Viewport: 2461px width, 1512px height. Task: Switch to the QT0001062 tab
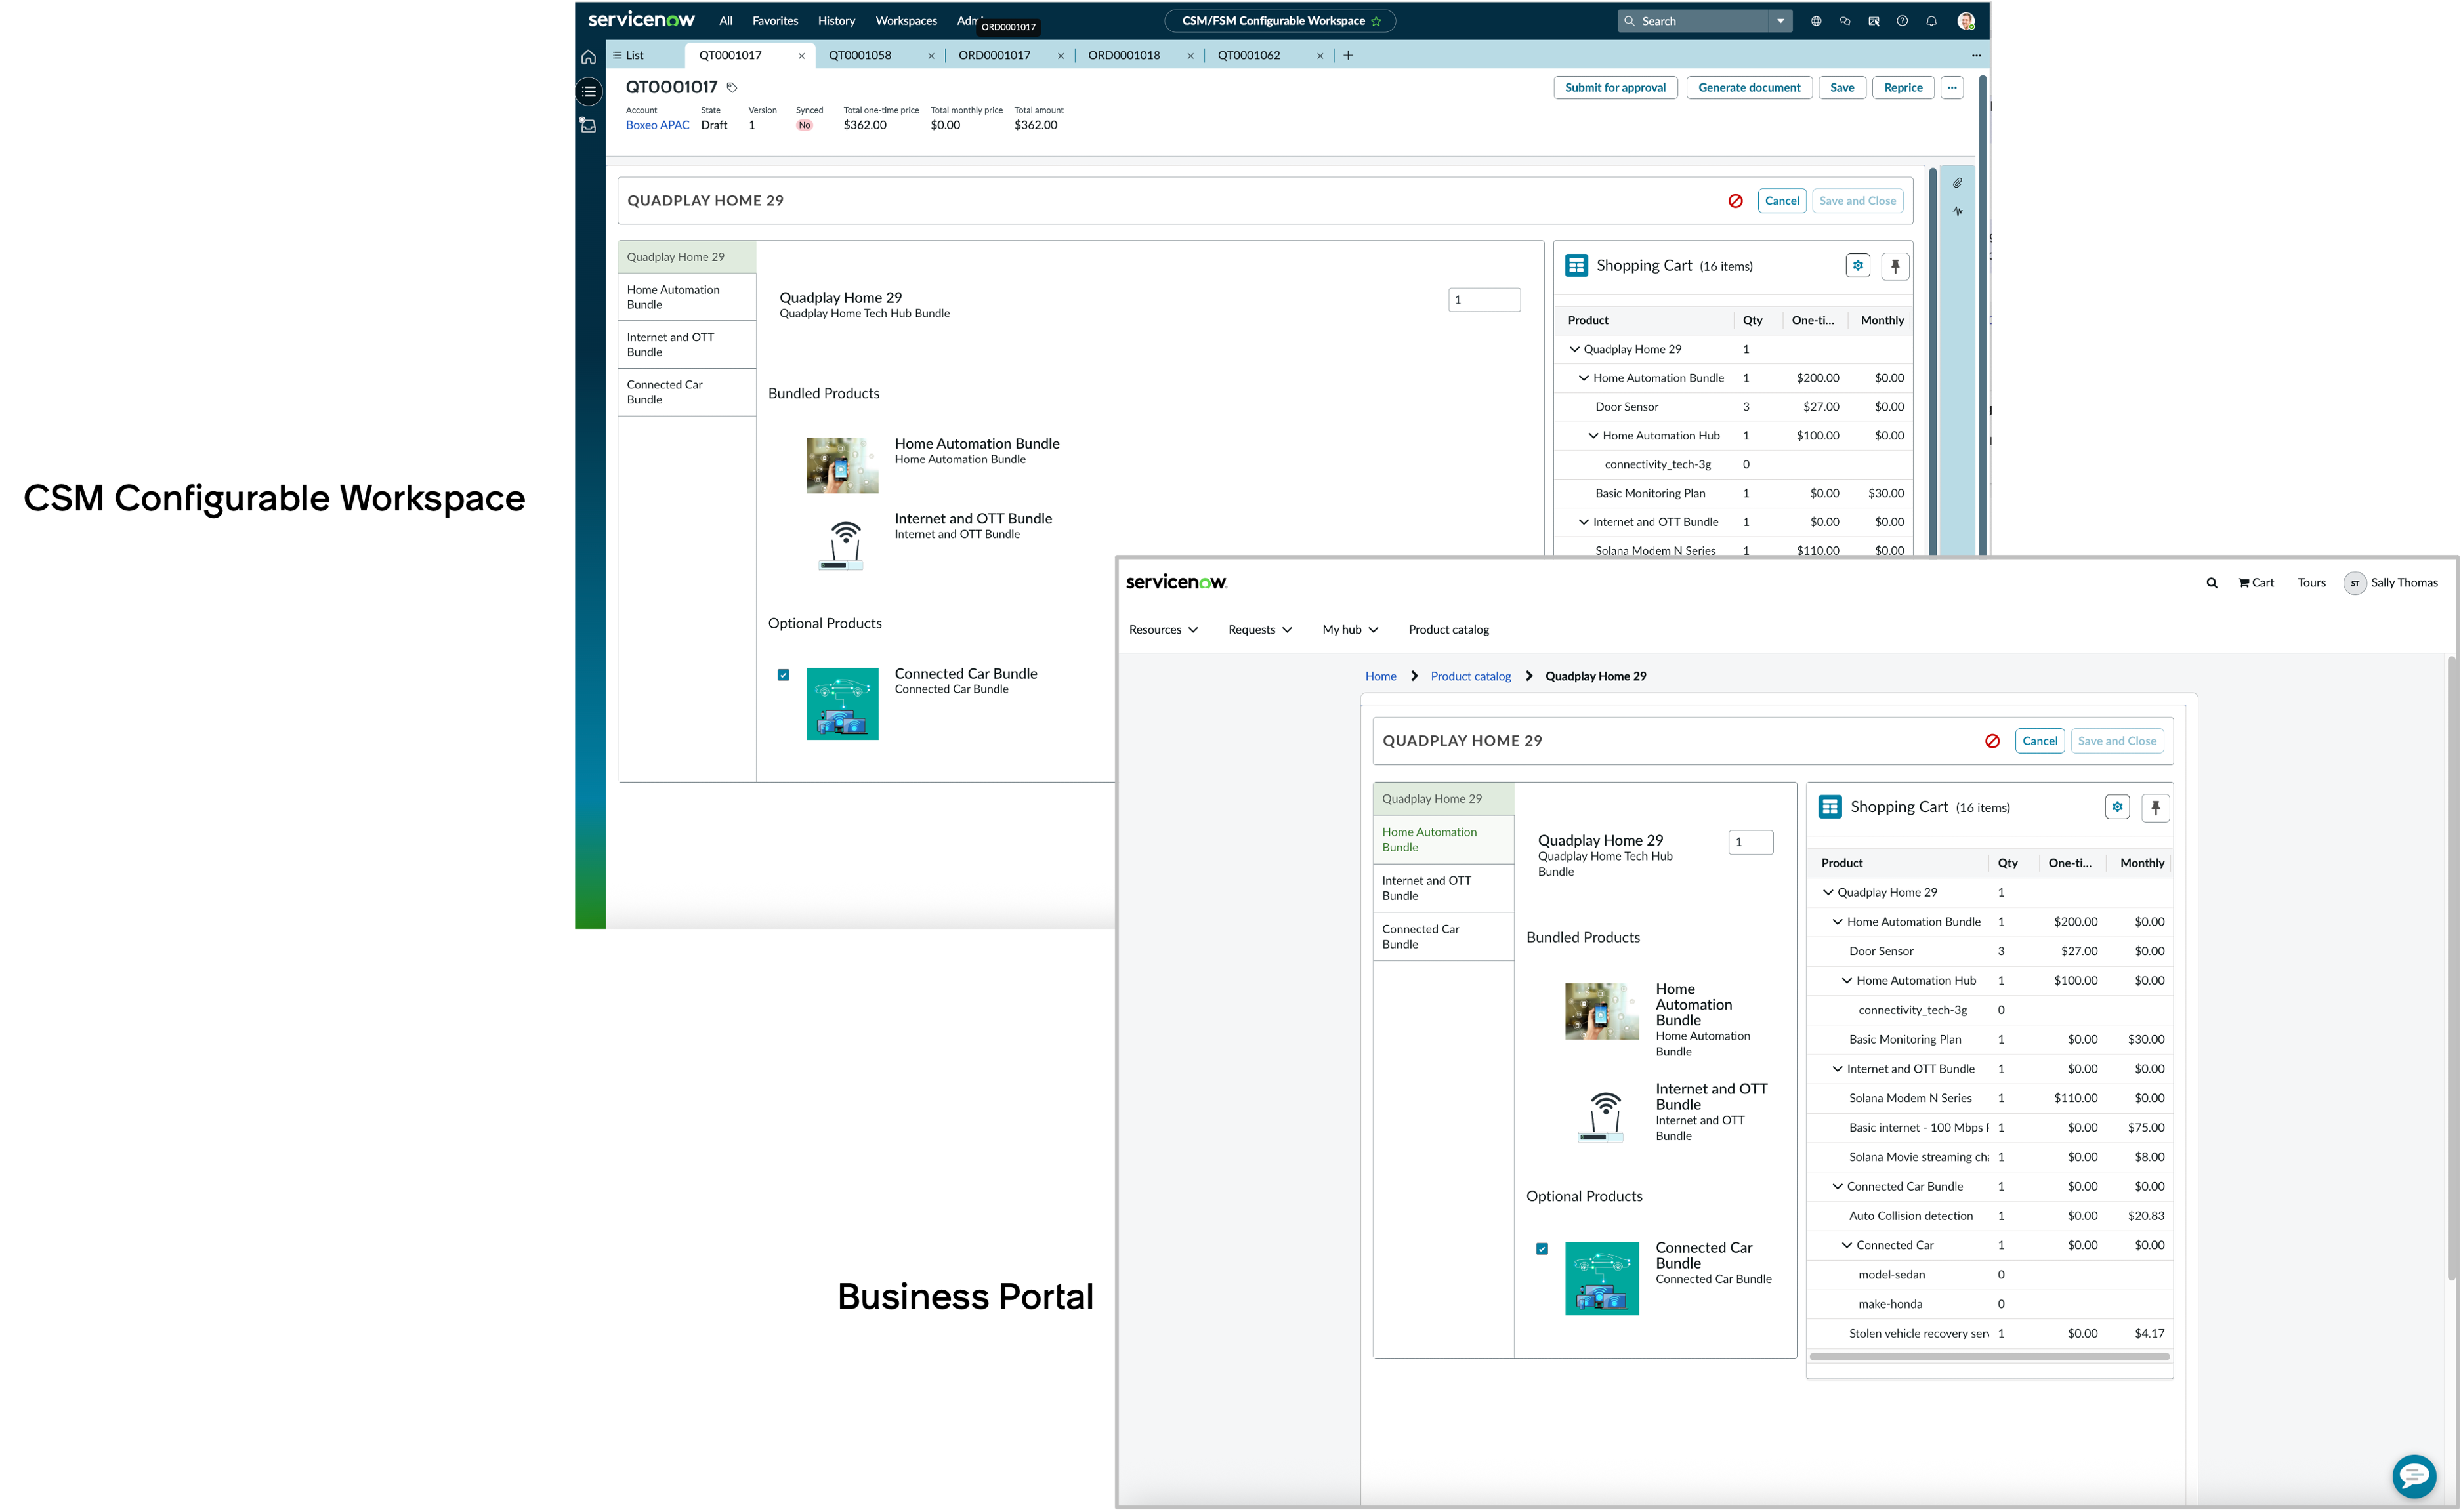click(x=1248, y=56)
